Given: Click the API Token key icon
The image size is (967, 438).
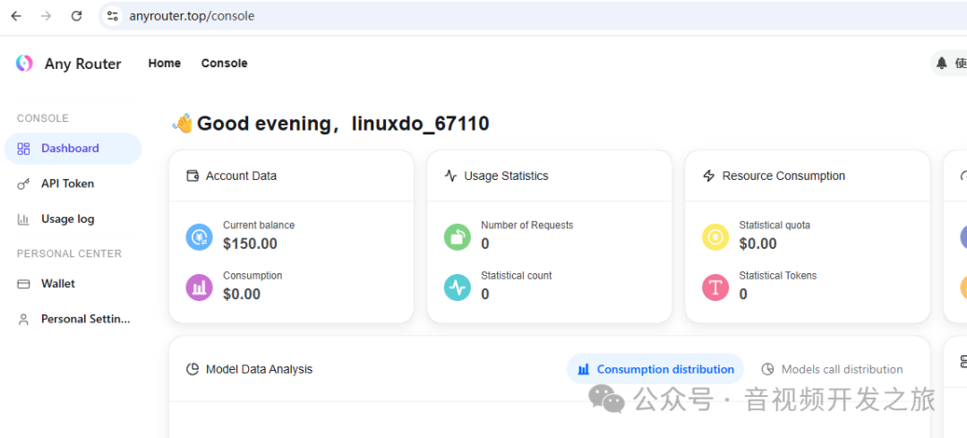Looking at the screenshot, I should 23,184.
